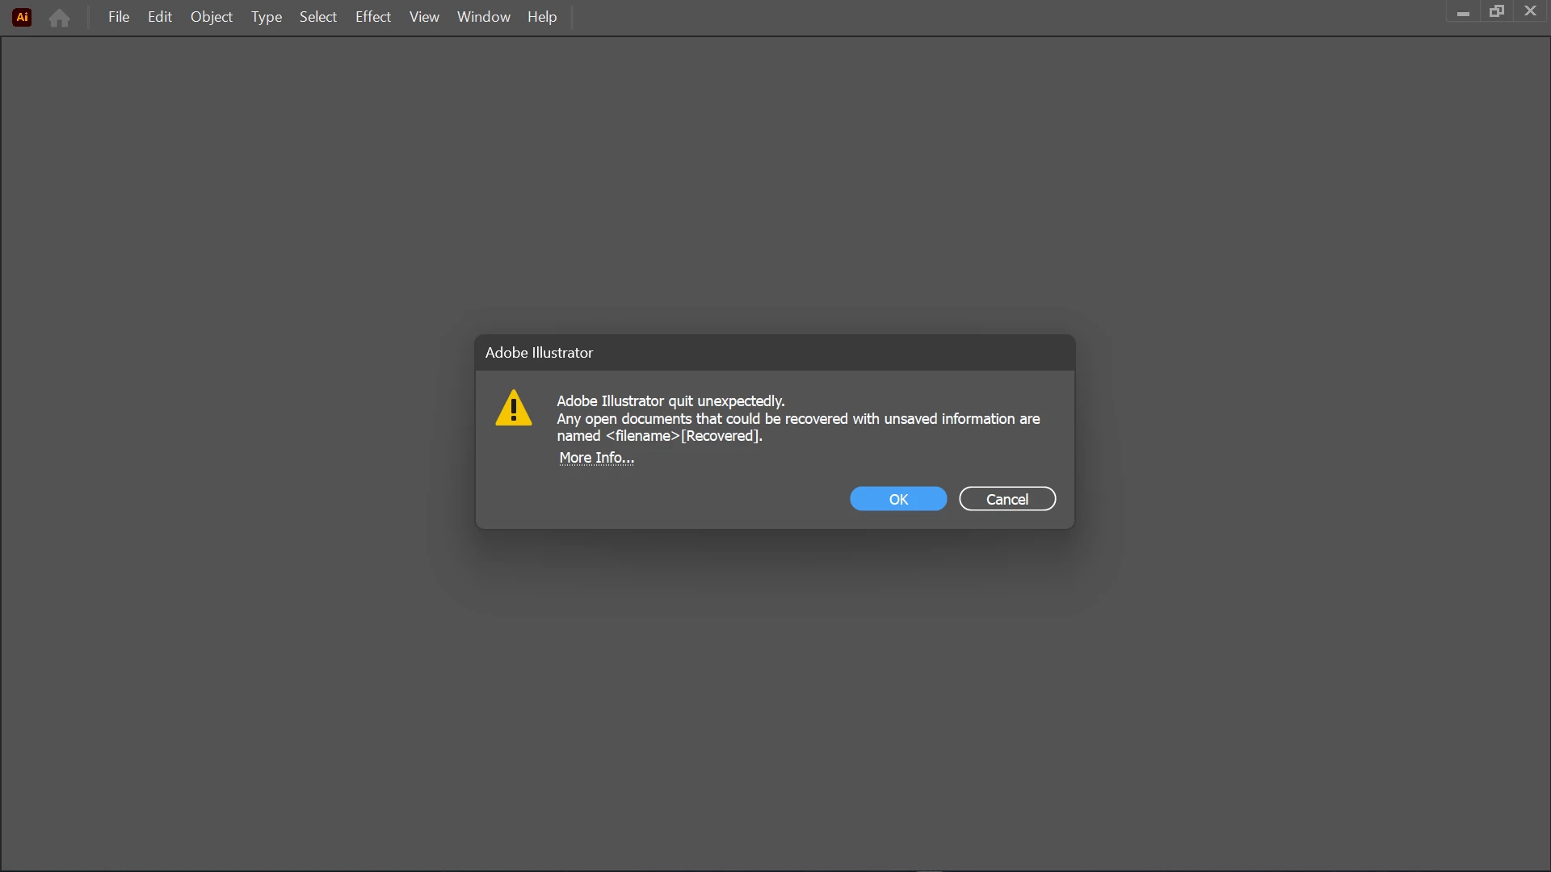Click the 'quit unexpectedly' message text
The width and height of the screenshot is (1551, 872).
(670, 401)
